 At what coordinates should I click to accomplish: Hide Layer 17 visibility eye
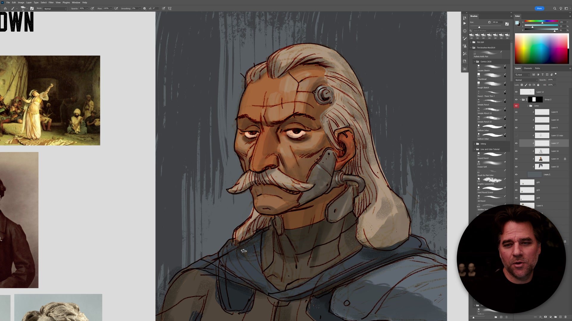(516, 143)
